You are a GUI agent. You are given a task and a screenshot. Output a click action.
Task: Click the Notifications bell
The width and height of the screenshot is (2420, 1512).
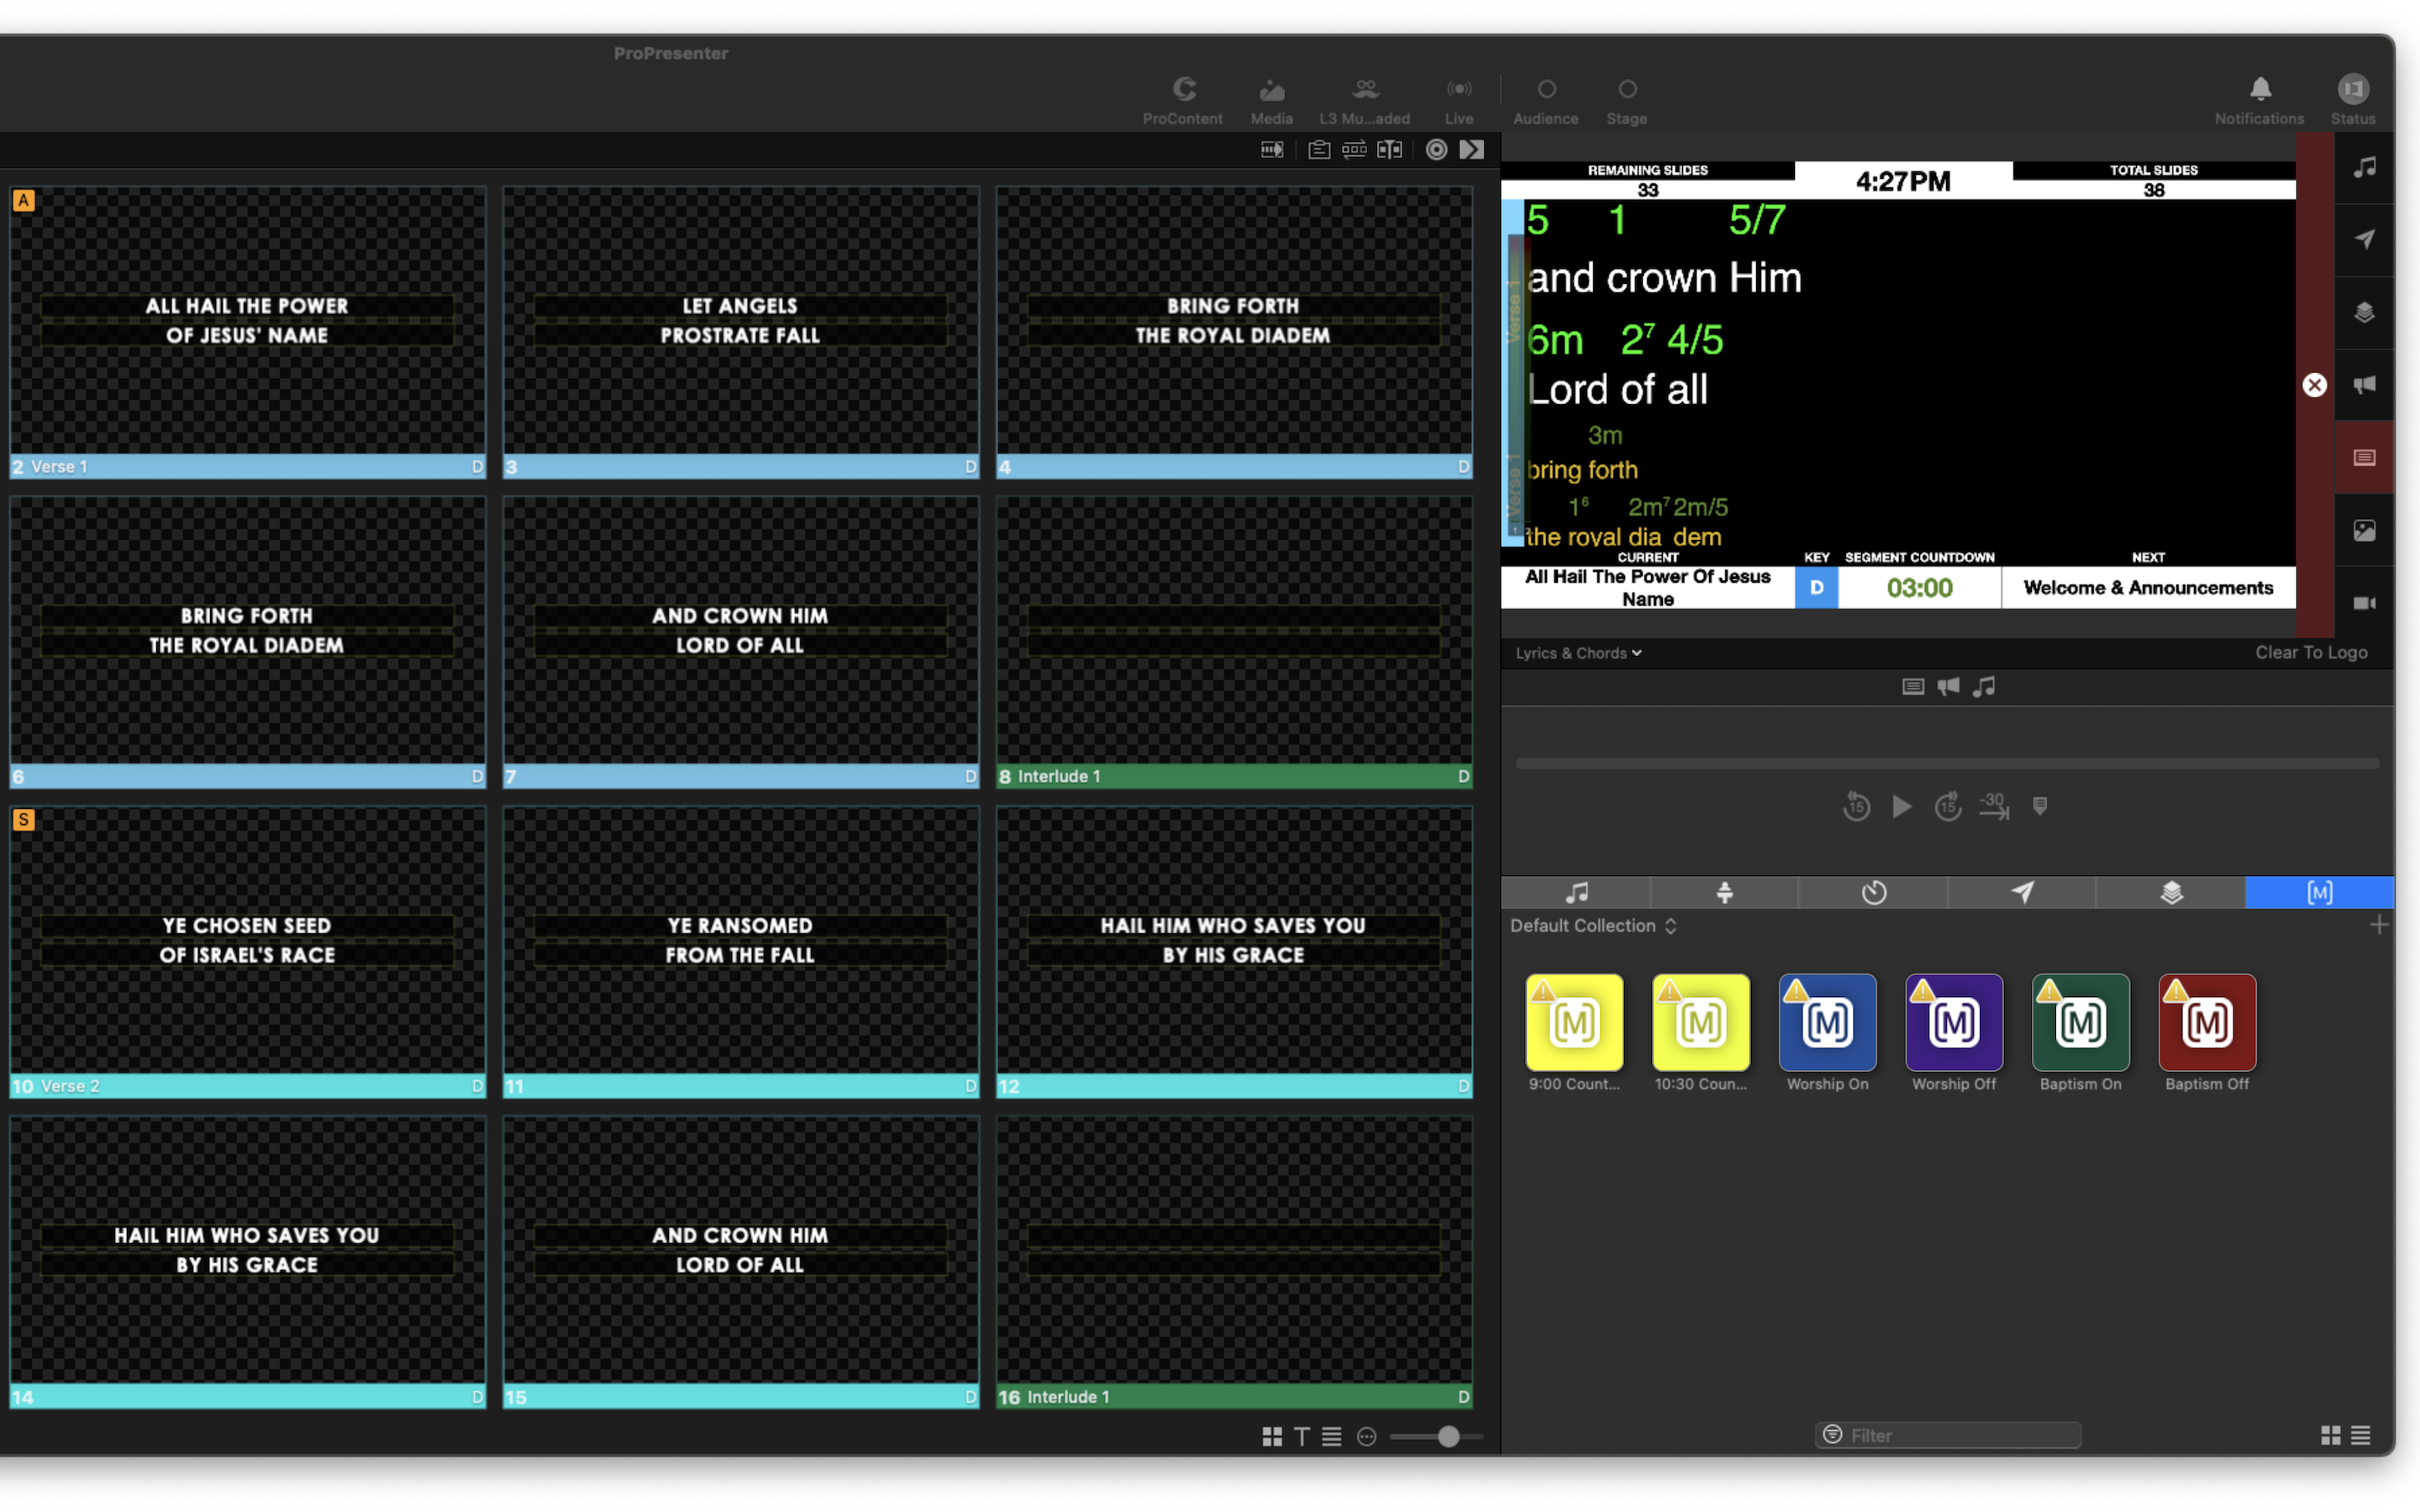pos(2259,91)
